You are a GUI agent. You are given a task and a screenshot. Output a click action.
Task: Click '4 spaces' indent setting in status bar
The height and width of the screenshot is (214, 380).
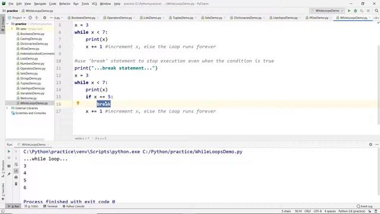click(330, 211)
